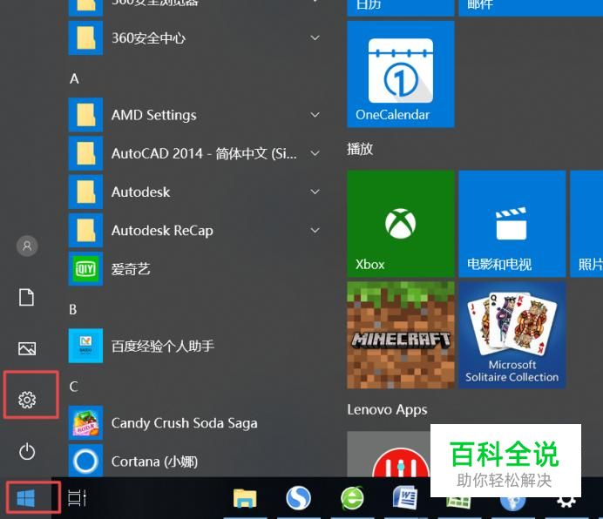Expand the AMD Settings chevron
603x519 pixels.
(315, 115)
